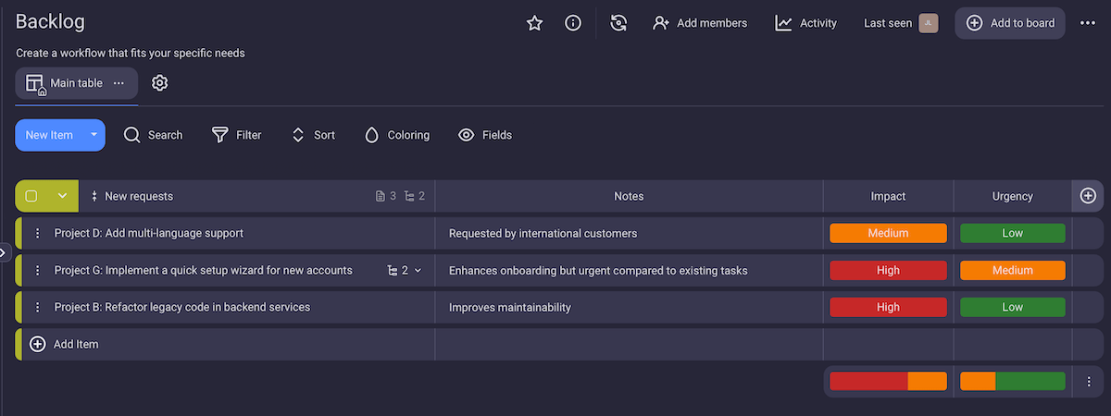Collapse the New requests group chevron
Viewport: 1111px width, 416px height.
click(62, 196)
